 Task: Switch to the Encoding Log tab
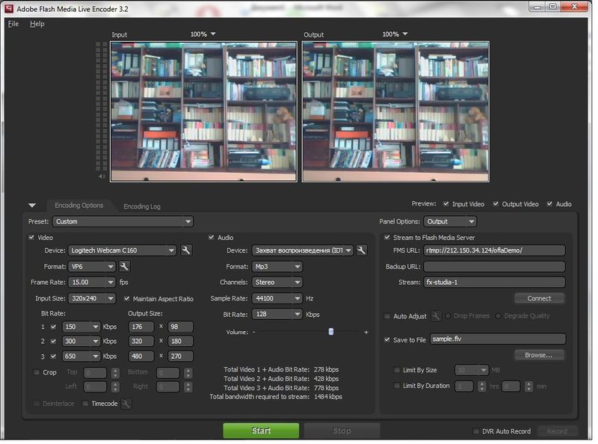click(142, 206)
